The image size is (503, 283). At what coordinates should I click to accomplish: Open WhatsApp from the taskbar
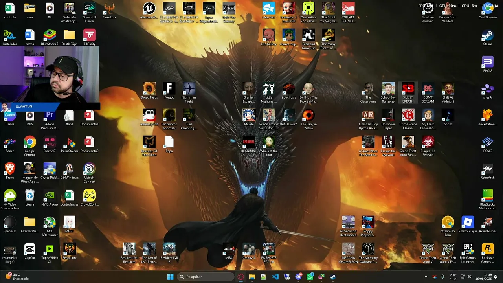pos(310,277)
